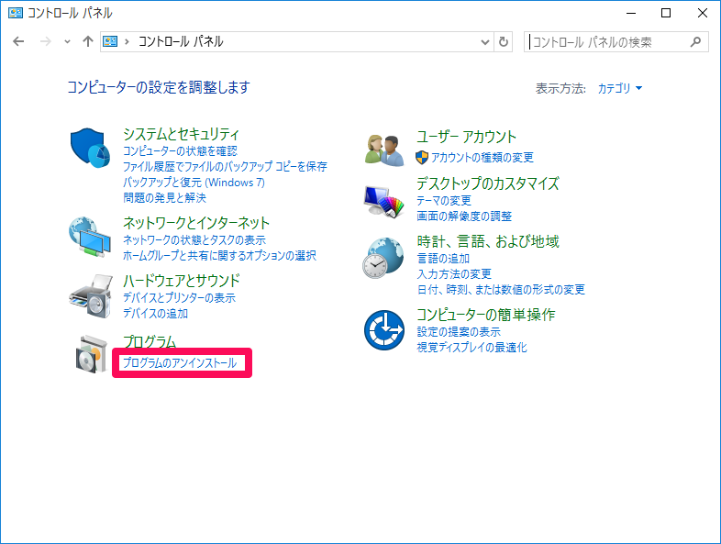
Task: Select コントロール パネル breadcrumb in address bar
Action: point(180,42)
